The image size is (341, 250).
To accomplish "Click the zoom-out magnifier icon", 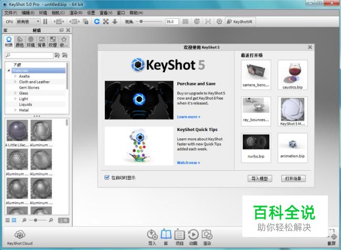I will click(24, 220).
